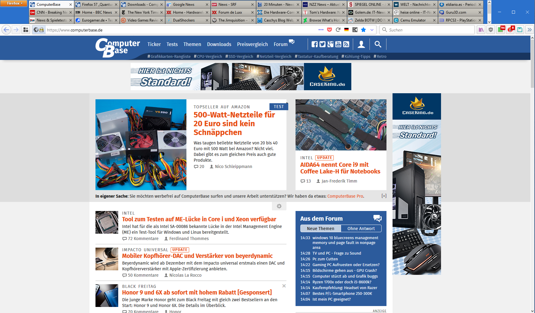The height and width of the screenshot is (313, 535).
Task: Open forum thread Pc zum Cutten
Action: tap(325, 259)
